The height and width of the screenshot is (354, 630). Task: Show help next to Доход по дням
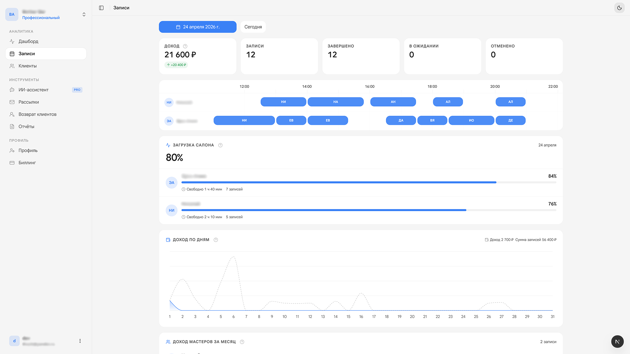pyautogui.click(x=216, y=240)
